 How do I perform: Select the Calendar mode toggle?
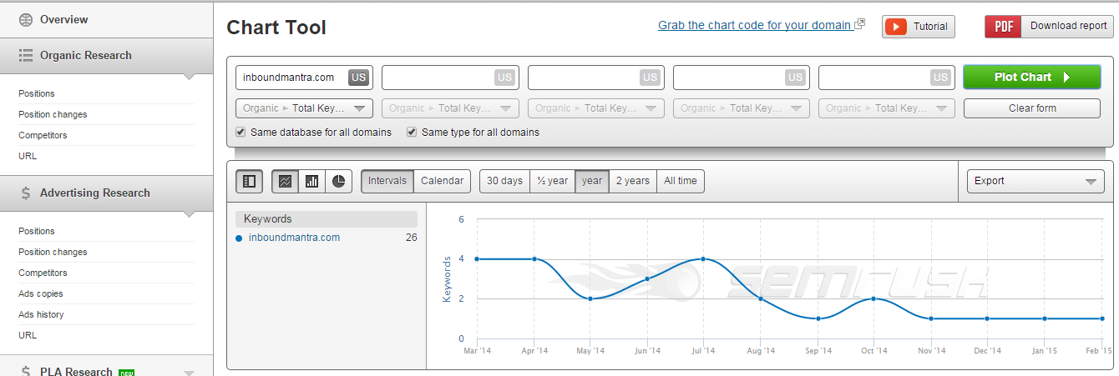tap(442, 181)
